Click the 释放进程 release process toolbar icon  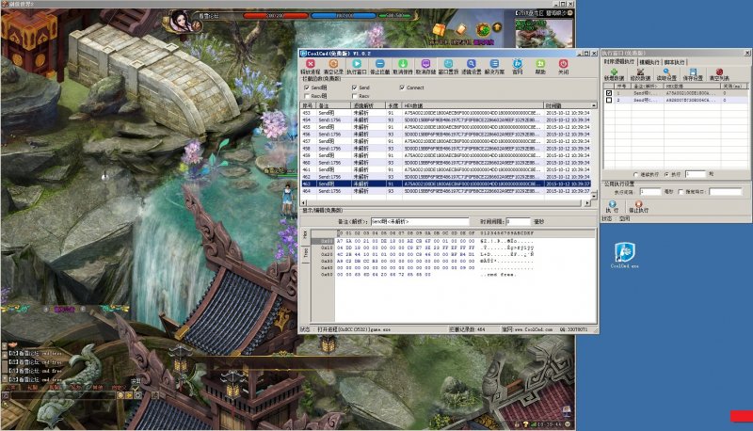pos(311,64)
